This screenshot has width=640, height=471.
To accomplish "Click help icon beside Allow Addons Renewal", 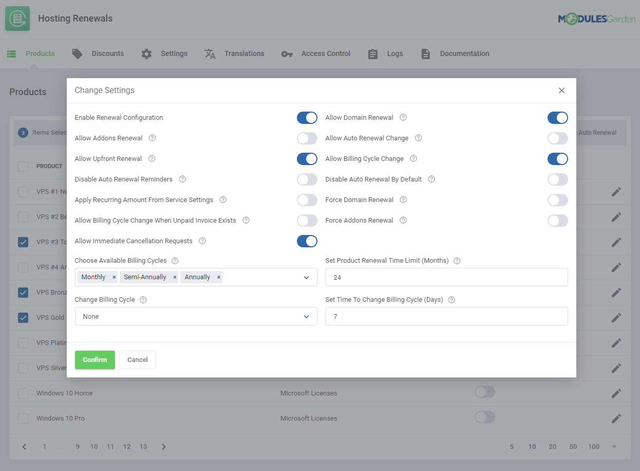I will tap(152, 138).
